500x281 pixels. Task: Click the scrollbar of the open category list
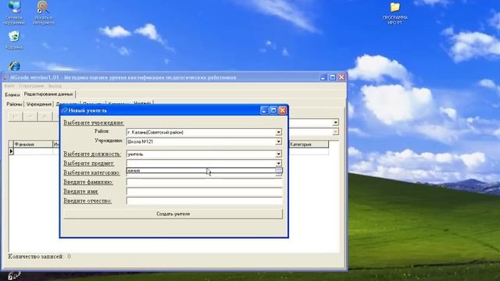click(x=278, y=171)
